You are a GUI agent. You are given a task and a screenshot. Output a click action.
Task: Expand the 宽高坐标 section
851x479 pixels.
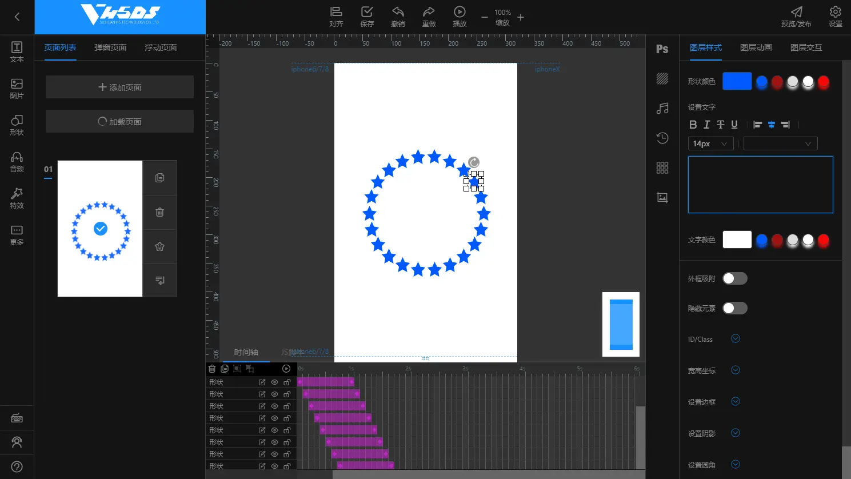pyautogui.click(x=736, y=370)
